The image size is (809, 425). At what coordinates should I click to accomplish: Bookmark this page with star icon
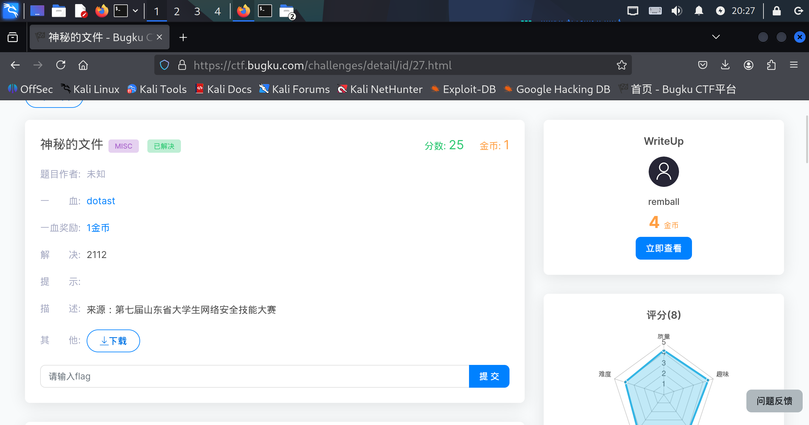click(x=621, y=65)
